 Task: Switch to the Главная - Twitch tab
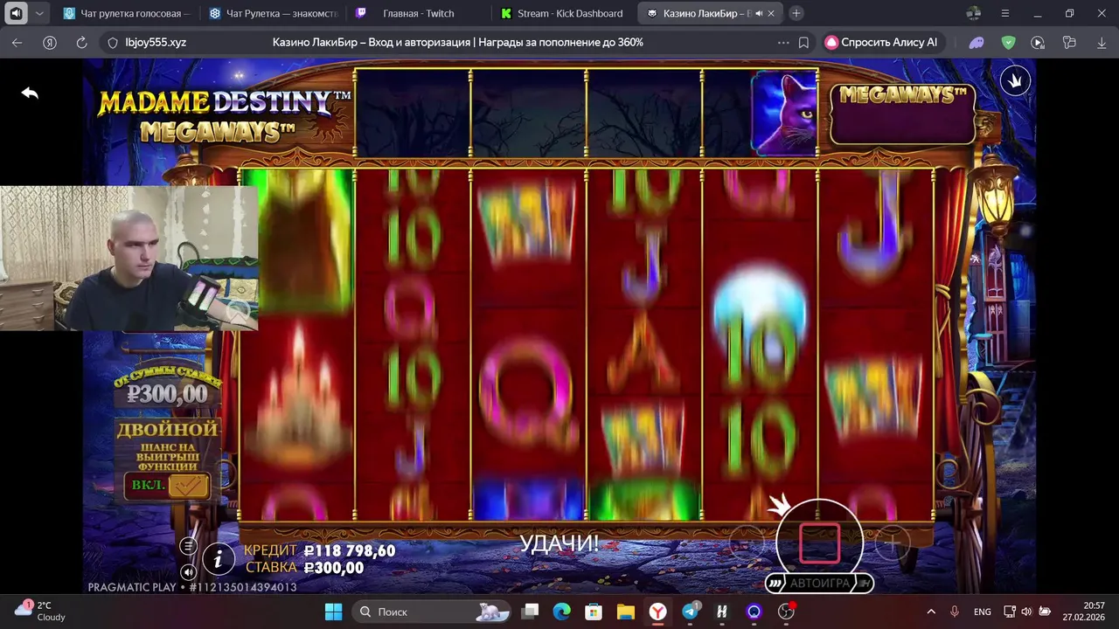418,13
